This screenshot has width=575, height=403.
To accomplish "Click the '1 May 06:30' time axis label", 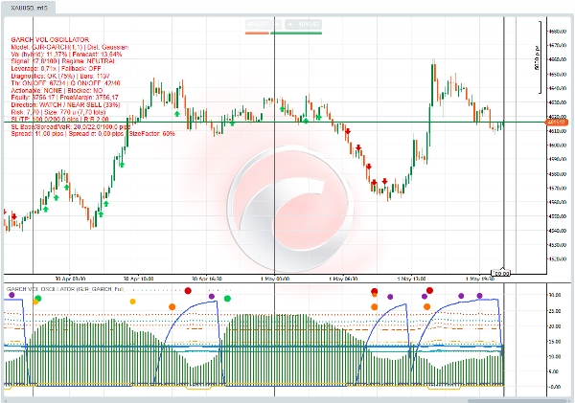I will [x=343, y=279].
